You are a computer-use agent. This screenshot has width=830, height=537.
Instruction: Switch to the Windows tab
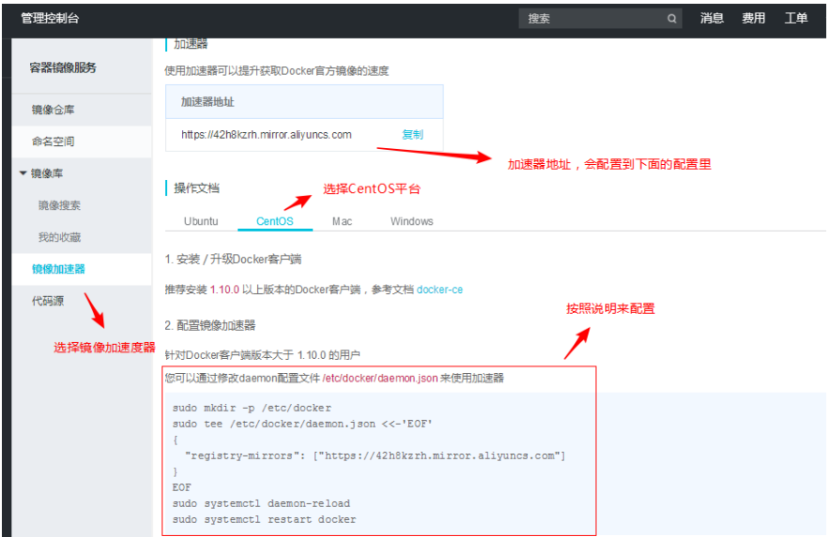tap(412, 221)
